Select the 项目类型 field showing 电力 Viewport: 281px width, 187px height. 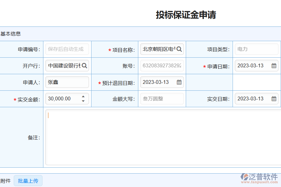(x=256, y=49)
